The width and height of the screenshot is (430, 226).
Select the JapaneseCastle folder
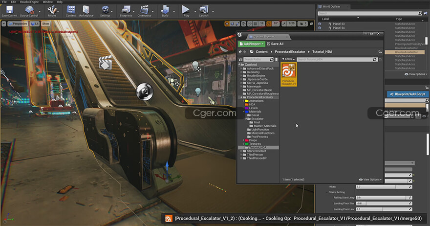click(257, 79)
